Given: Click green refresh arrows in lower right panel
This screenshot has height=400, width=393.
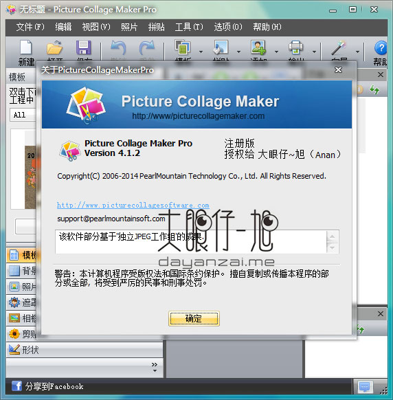Looking at the screenshot, I should point(361,329).
